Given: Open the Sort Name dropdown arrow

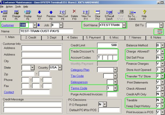Looking at the screenshot, I should pos(124,25).
